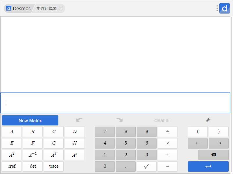Click the undo arrow icon

coord(79,120)
